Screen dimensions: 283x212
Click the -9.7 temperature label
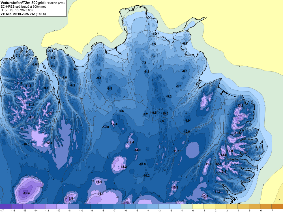click(165, 170)
